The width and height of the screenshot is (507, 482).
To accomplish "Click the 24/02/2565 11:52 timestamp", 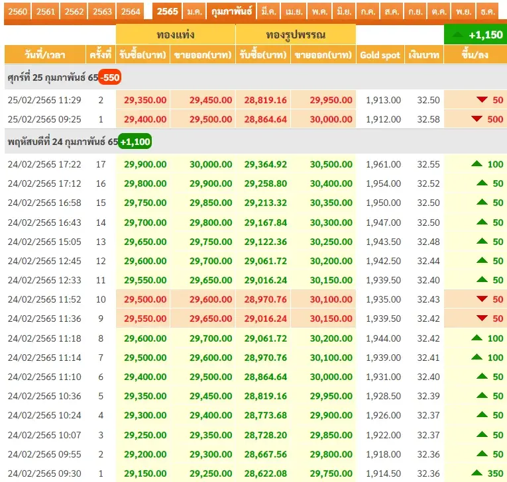I will click(x=44, y=299).
